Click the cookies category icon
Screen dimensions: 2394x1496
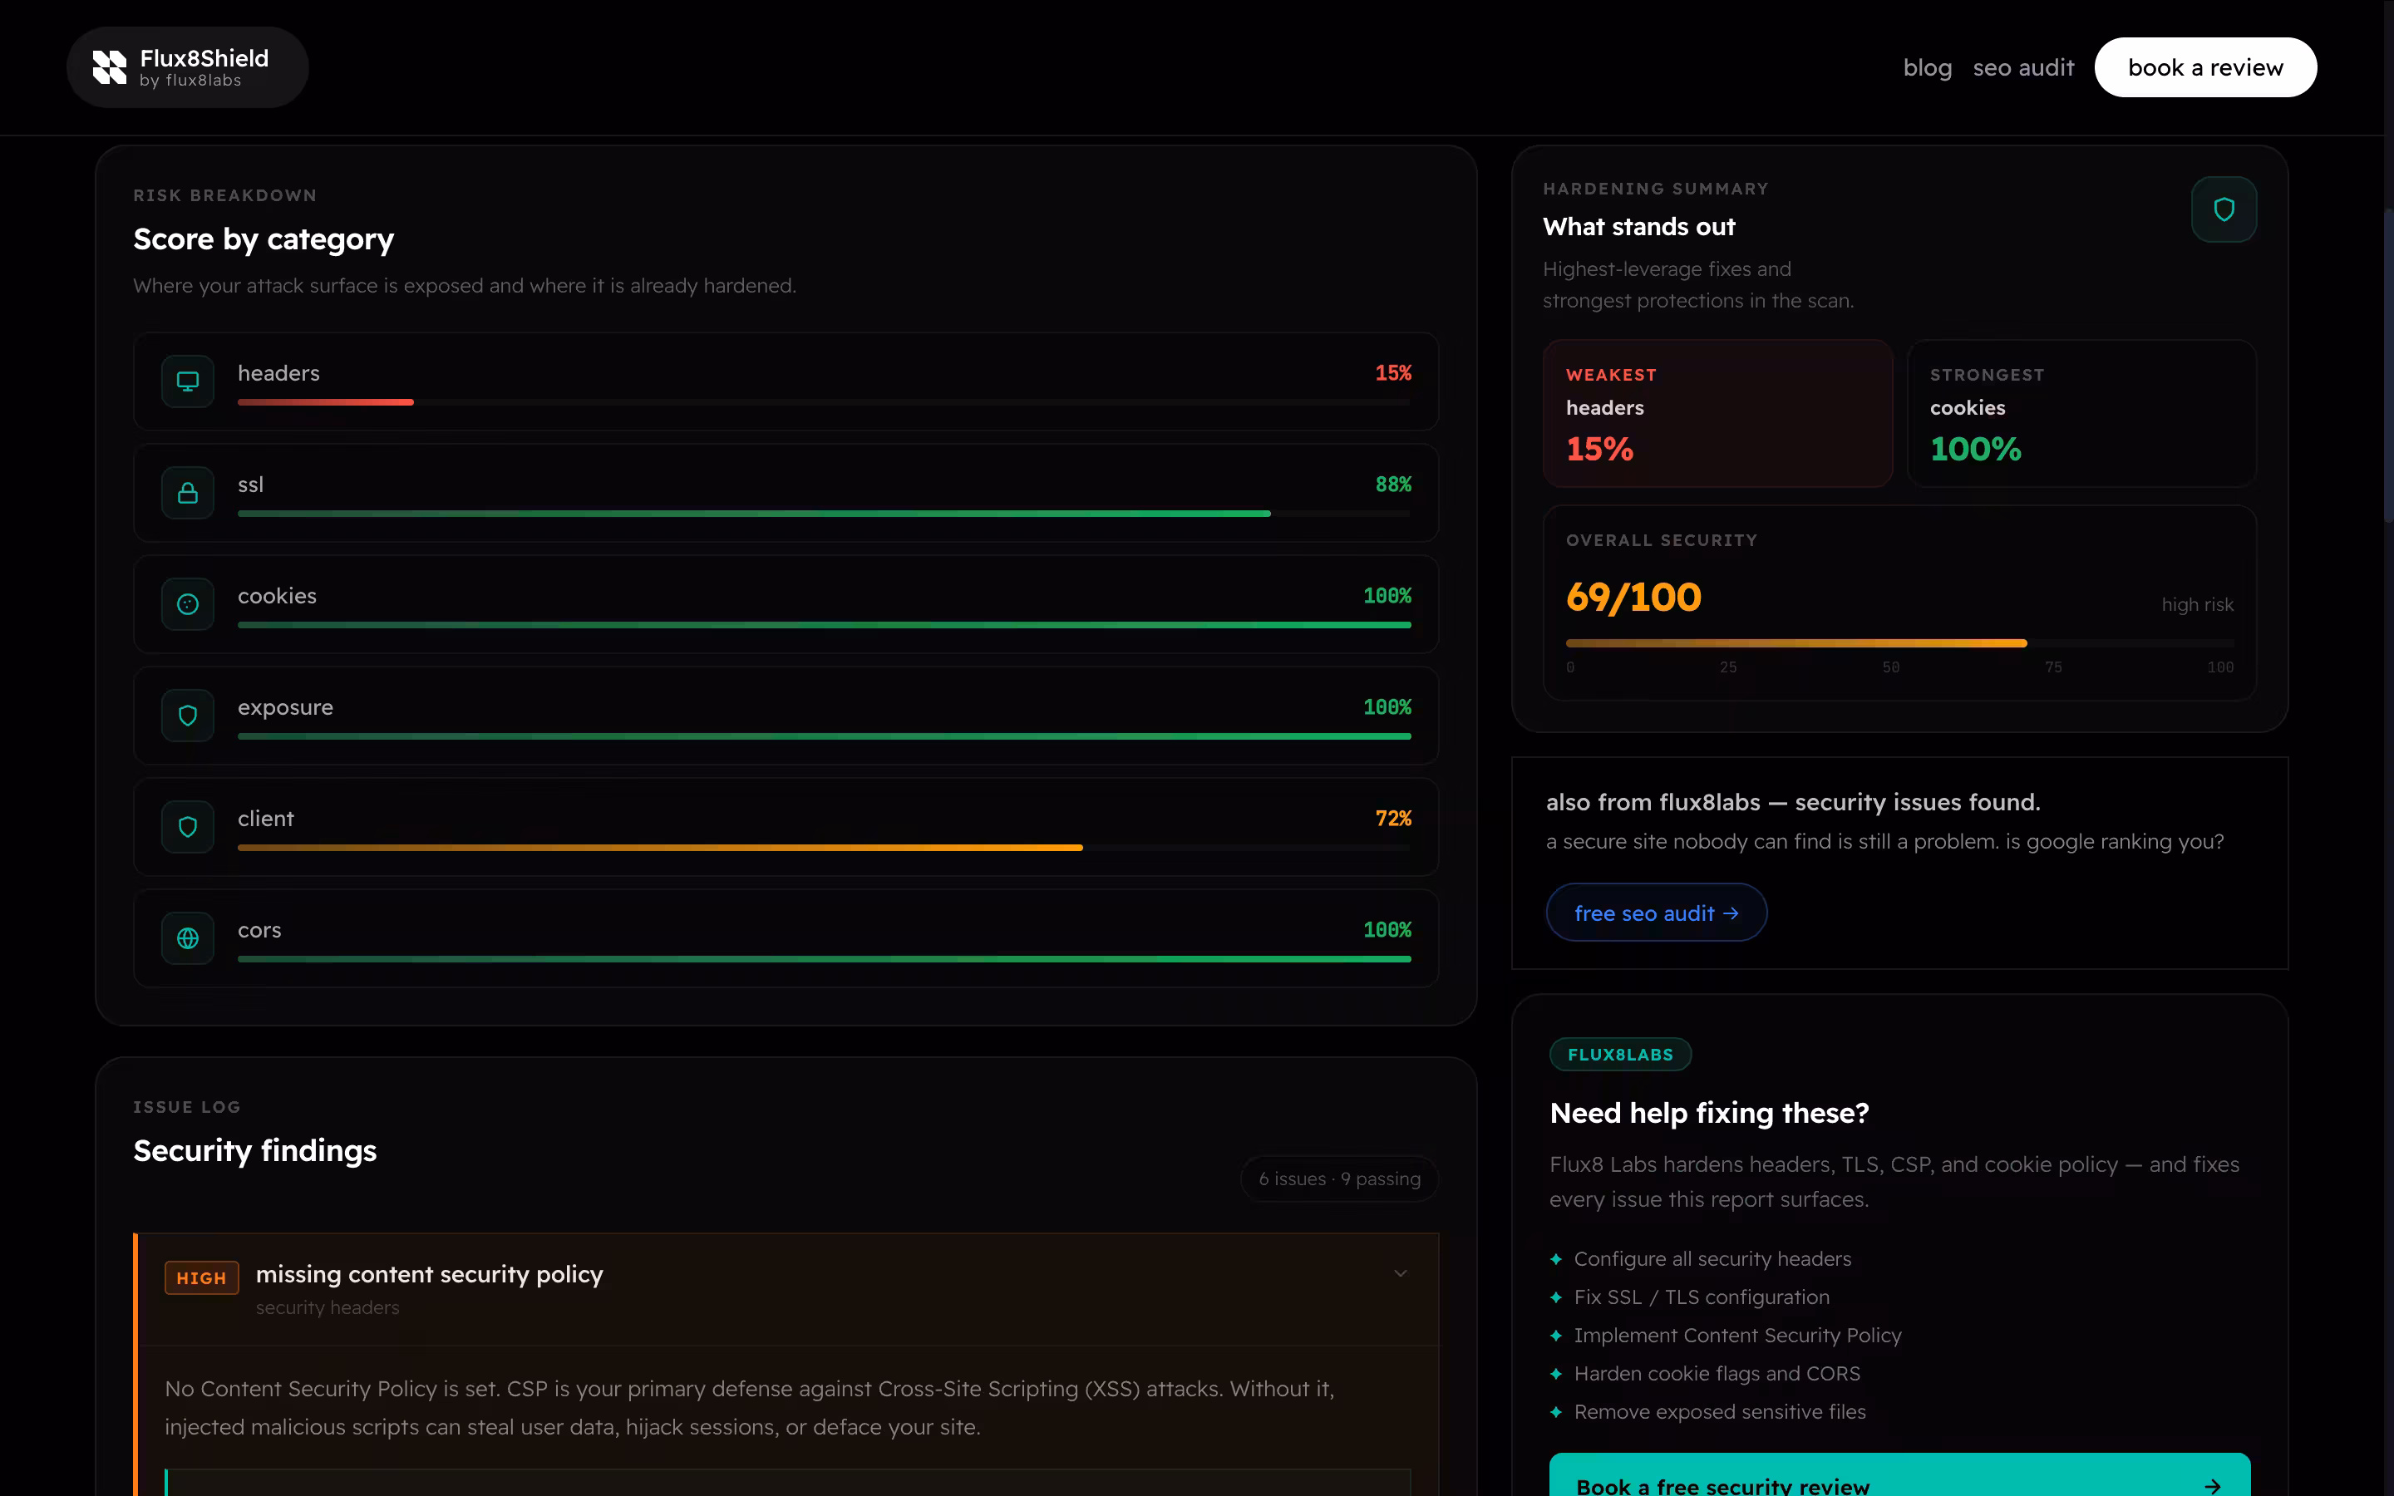[x=188, y=604]
